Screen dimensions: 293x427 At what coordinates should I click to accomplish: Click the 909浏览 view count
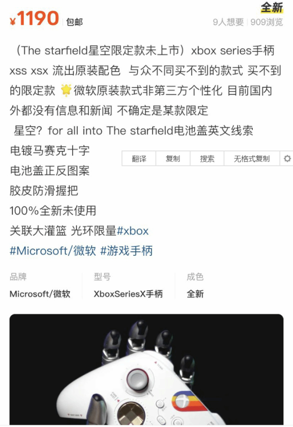point(267,22)
